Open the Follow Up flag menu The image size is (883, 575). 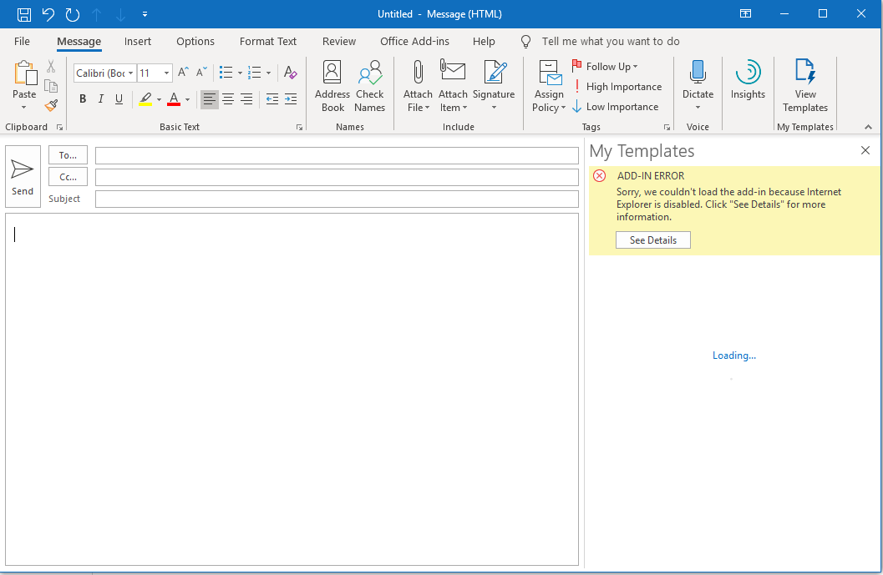pos(606,67)
